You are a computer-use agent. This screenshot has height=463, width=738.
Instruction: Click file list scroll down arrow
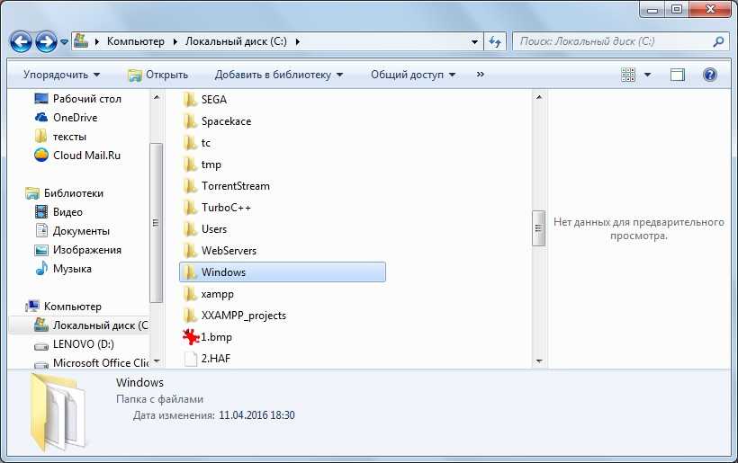click(x=539, y=361)
